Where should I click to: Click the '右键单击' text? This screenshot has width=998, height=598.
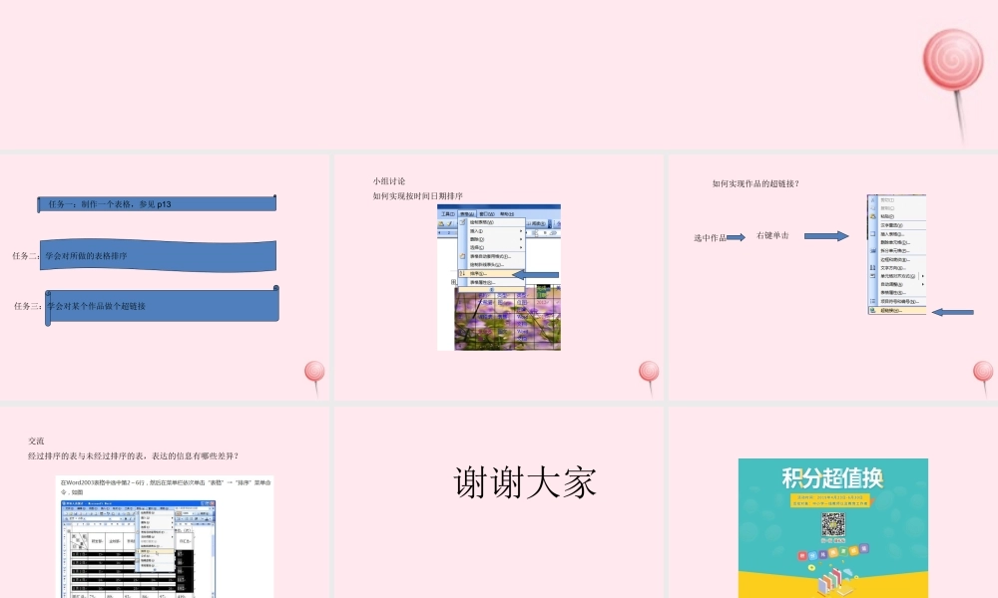point(772,236)
